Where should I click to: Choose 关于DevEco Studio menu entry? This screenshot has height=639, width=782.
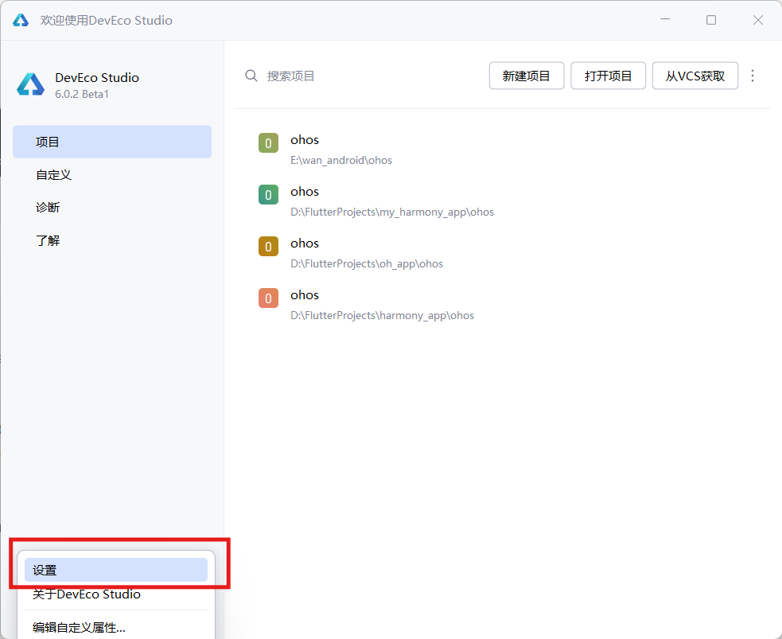tap(115, 594)
